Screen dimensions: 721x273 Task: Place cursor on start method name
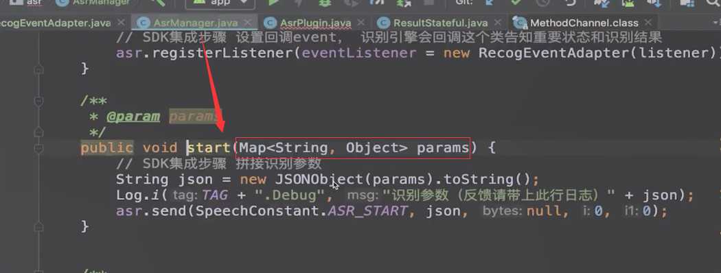(x=209, y=148)
